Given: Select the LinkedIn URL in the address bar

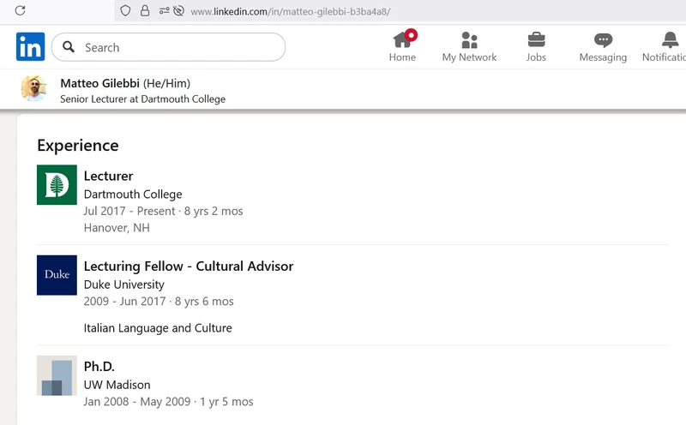Looking at the screenshot, I should (290, 11).
